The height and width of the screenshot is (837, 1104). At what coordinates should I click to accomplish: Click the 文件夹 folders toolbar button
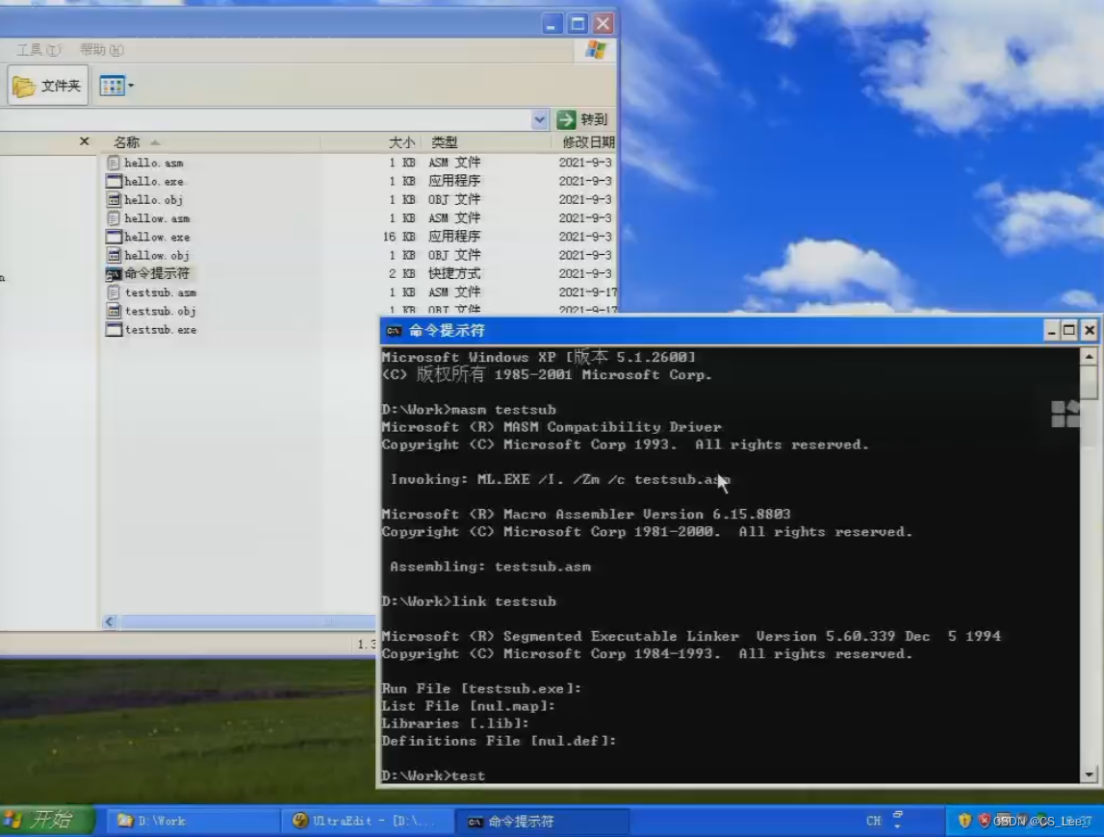click(47, 86)
